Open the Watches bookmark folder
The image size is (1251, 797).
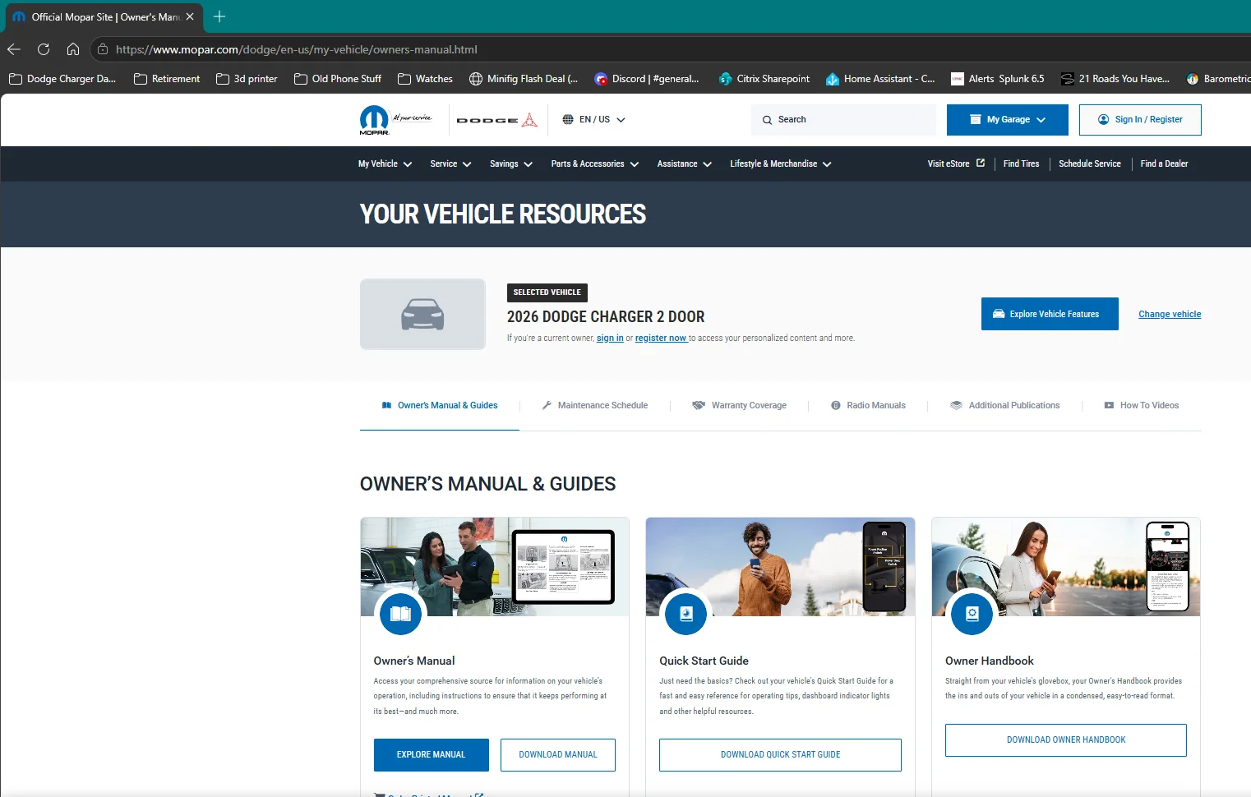pyautogui.click(x=425, y=79)
